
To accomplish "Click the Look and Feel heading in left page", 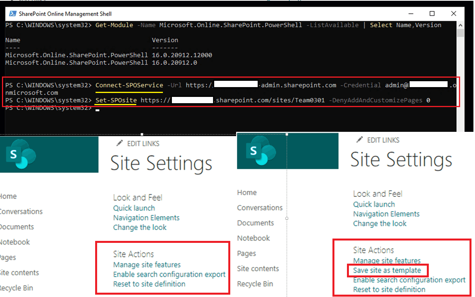I will point(137,197).
